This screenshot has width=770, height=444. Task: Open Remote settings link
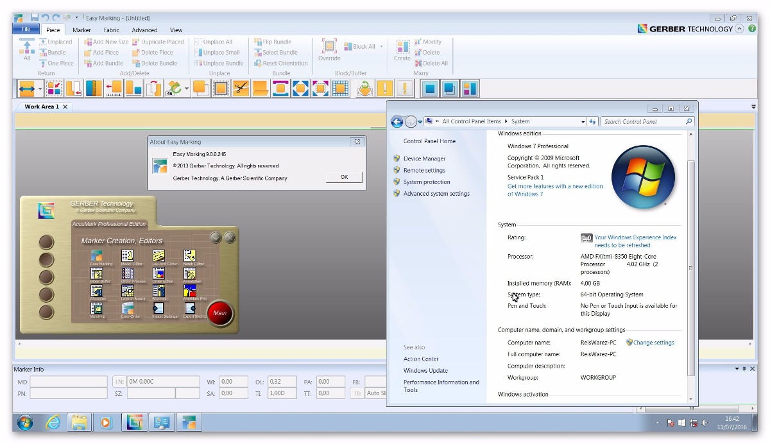pyautogui.click(x=424, y=170)
